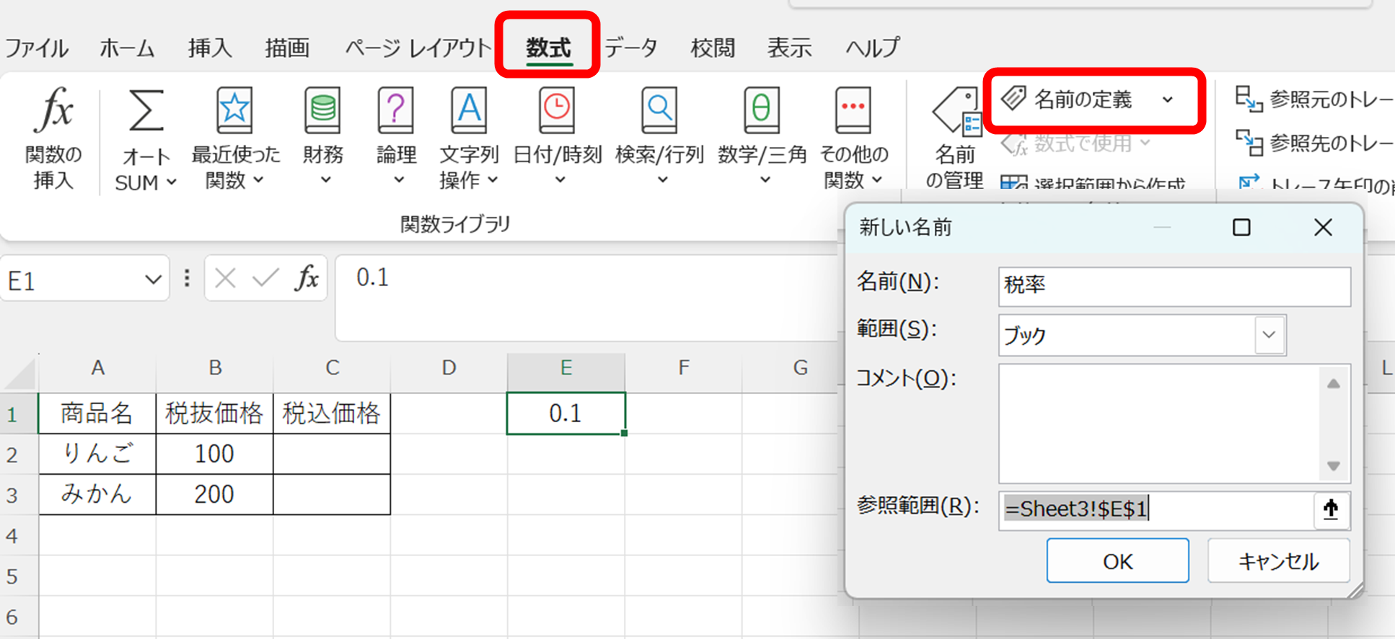
Task: Click the 名前 input field containing 税率
Action: (1174, 286)
